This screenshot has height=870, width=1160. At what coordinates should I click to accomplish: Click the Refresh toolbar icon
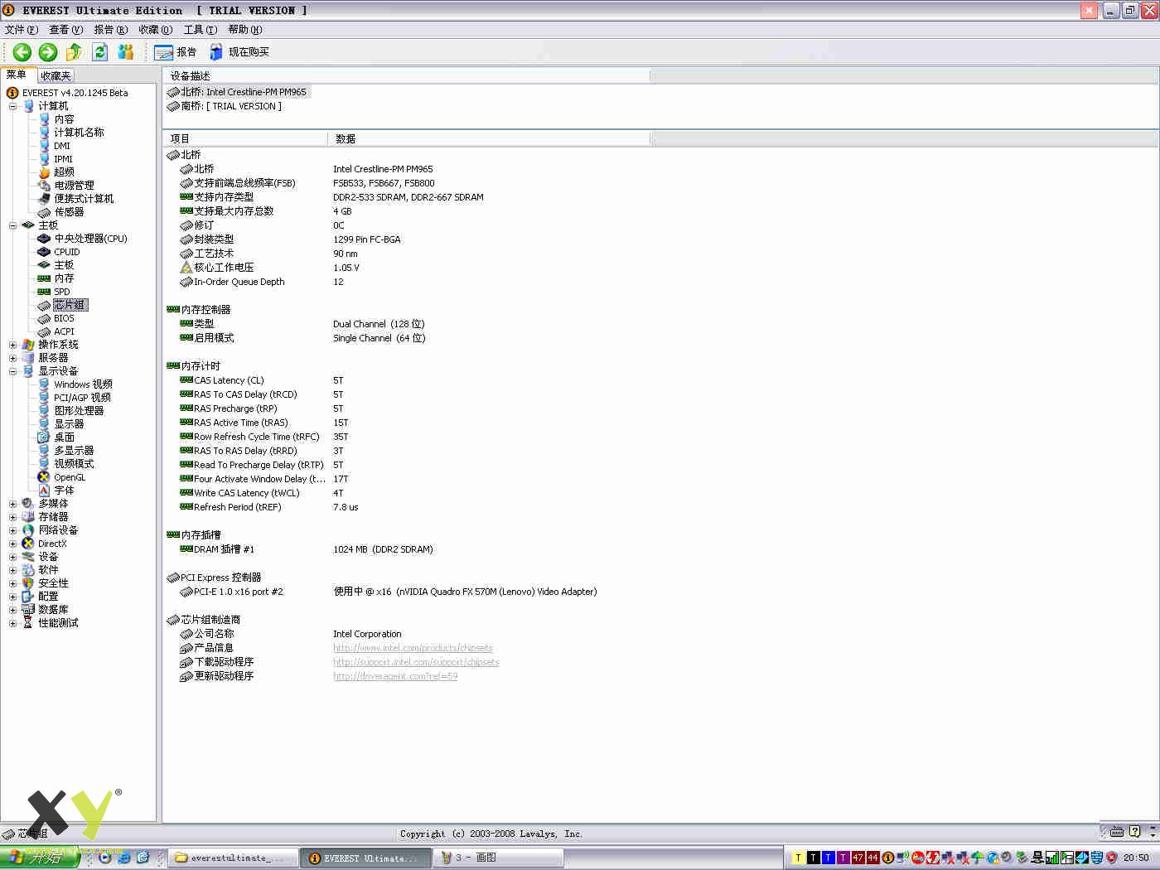coord(99,52)
